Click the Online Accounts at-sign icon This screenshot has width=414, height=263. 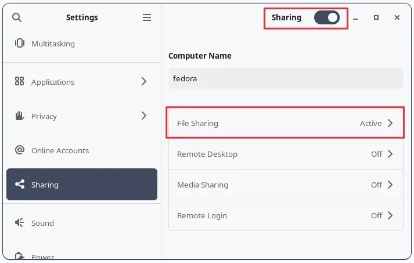click(20, 150)
